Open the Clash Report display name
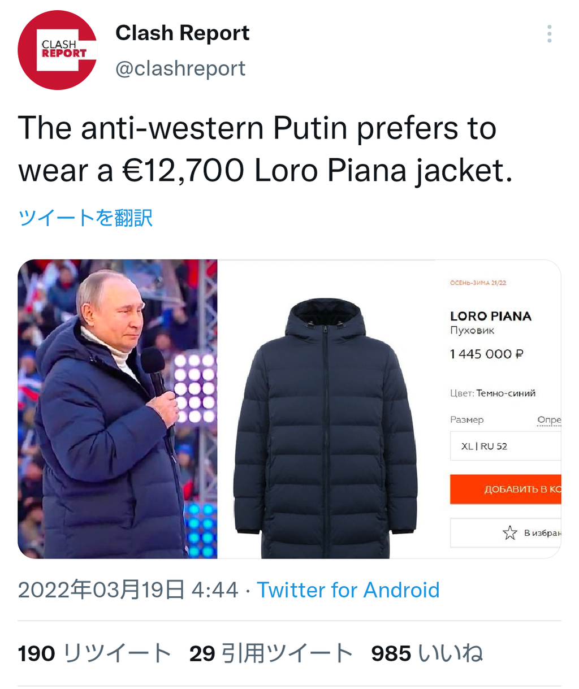 pos(182,33)
